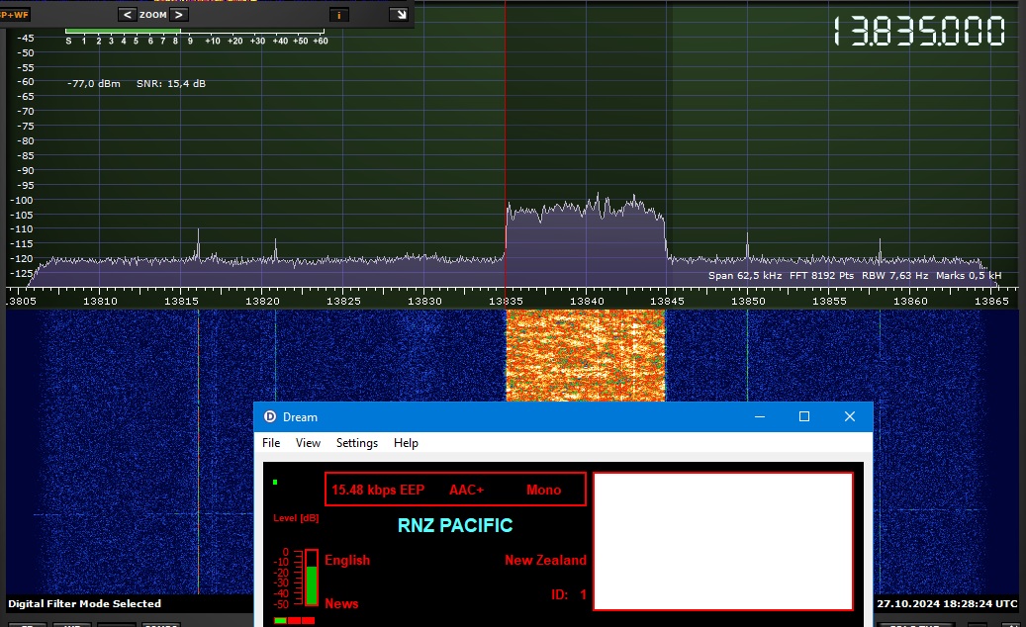Click the 13850 mark on frequency scale
This screenshot has height=627, width=1026.
point(748,301)
